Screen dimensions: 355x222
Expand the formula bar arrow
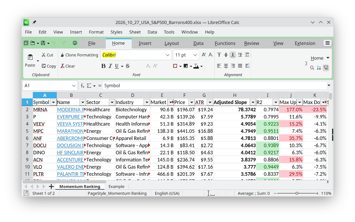(x=329, y=85)
